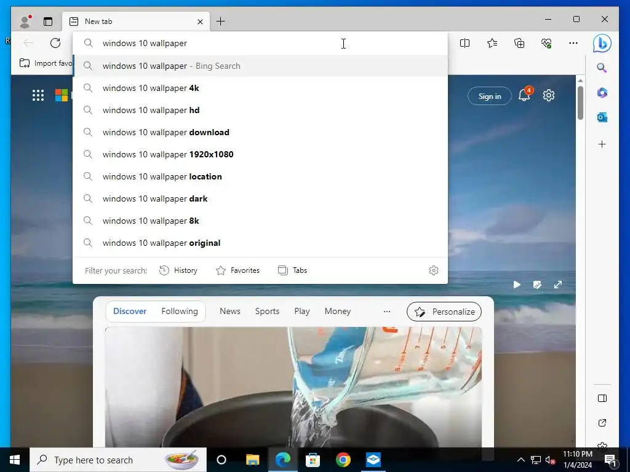Toggle sidebar visibility icon near bottom
This screenshot has height=472, width=630.
click(602, 398)
